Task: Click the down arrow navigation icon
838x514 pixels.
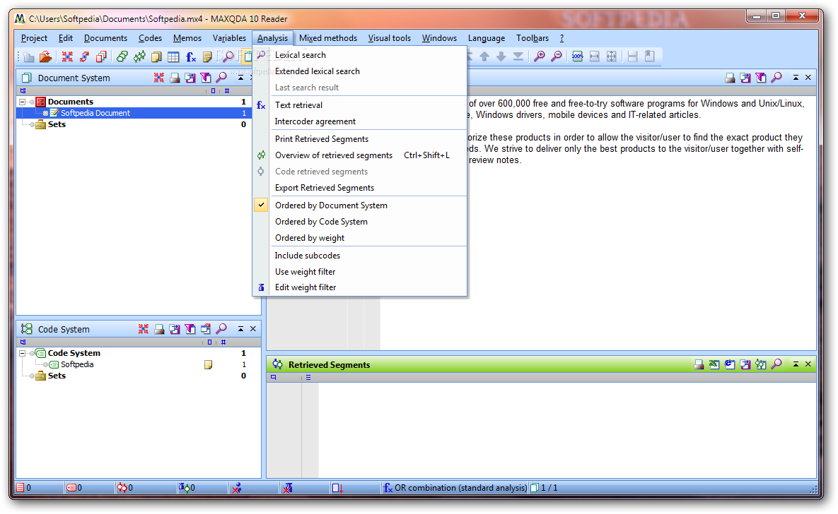Action: pyautogui.click(x=501, y=56)
